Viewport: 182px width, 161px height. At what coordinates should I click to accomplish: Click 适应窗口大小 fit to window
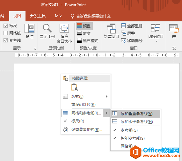point(64,33)
